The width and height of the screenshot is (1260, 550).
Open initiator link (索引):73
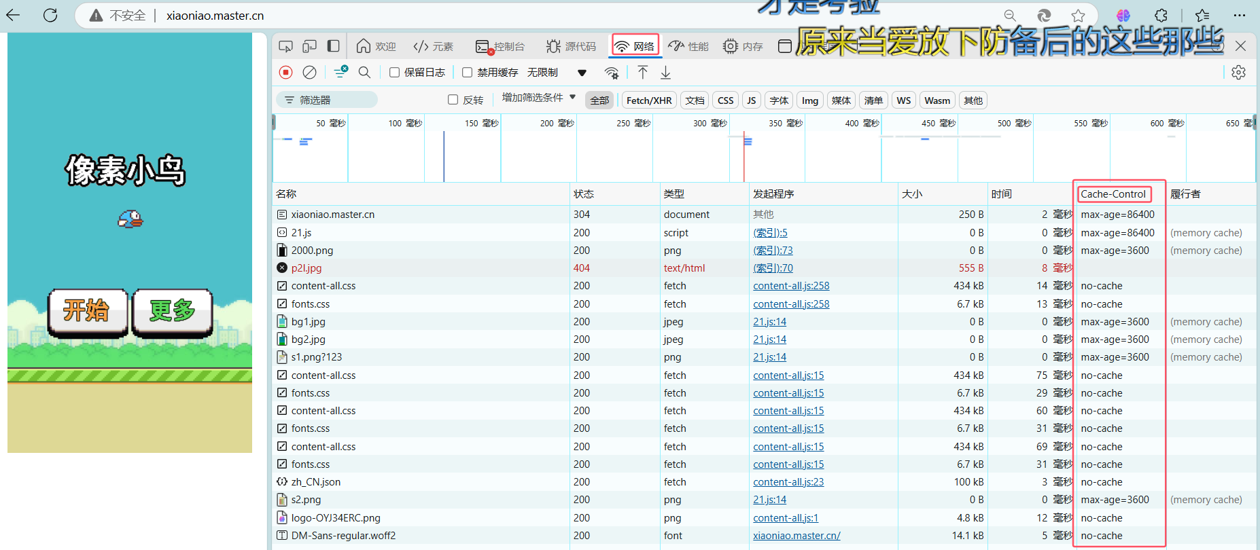[x=773, y=250]
